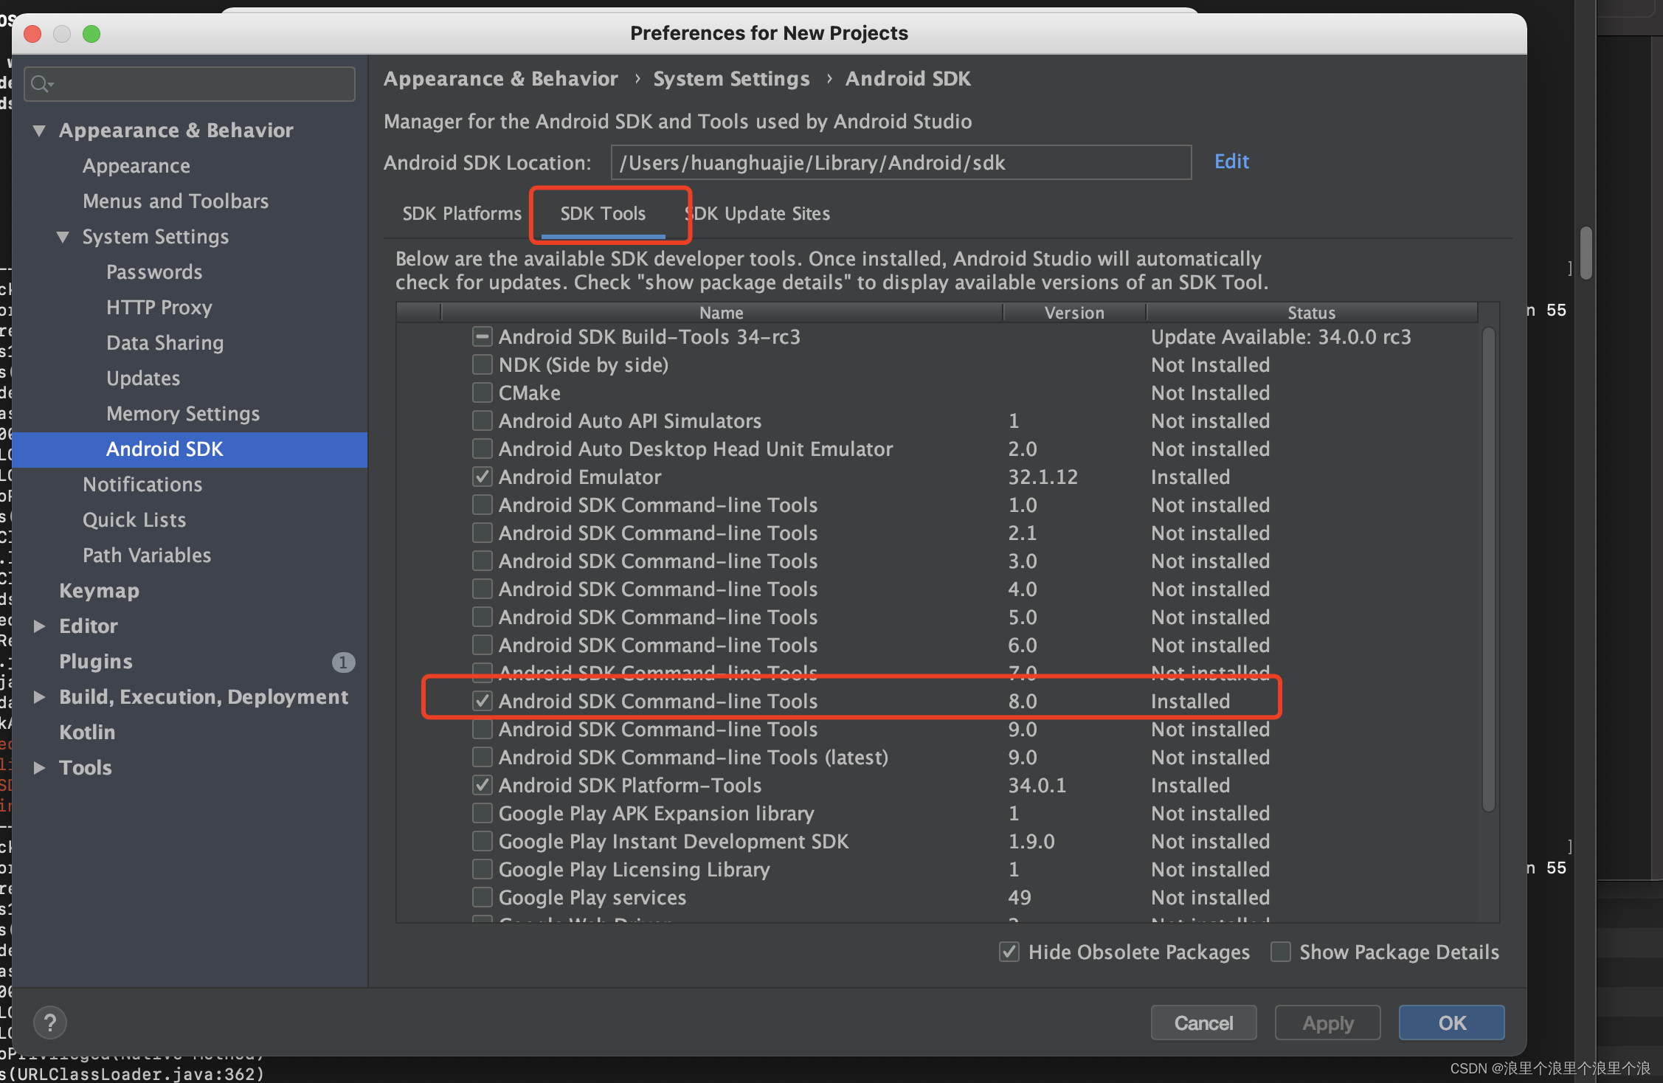
Task: Open Plugins settings page
Action: point(96,662)
